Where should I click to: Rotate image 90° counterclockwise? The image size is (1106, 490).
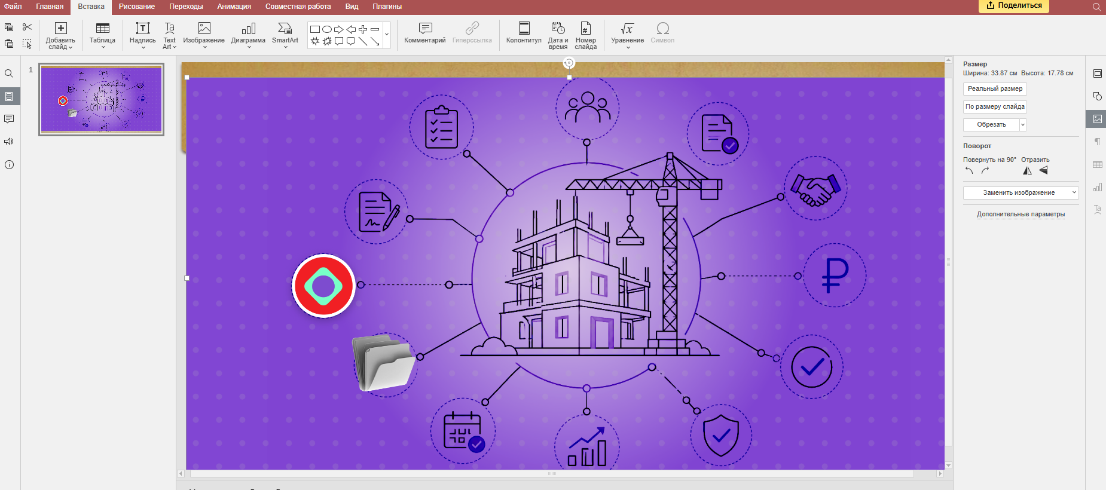point(969,171)
